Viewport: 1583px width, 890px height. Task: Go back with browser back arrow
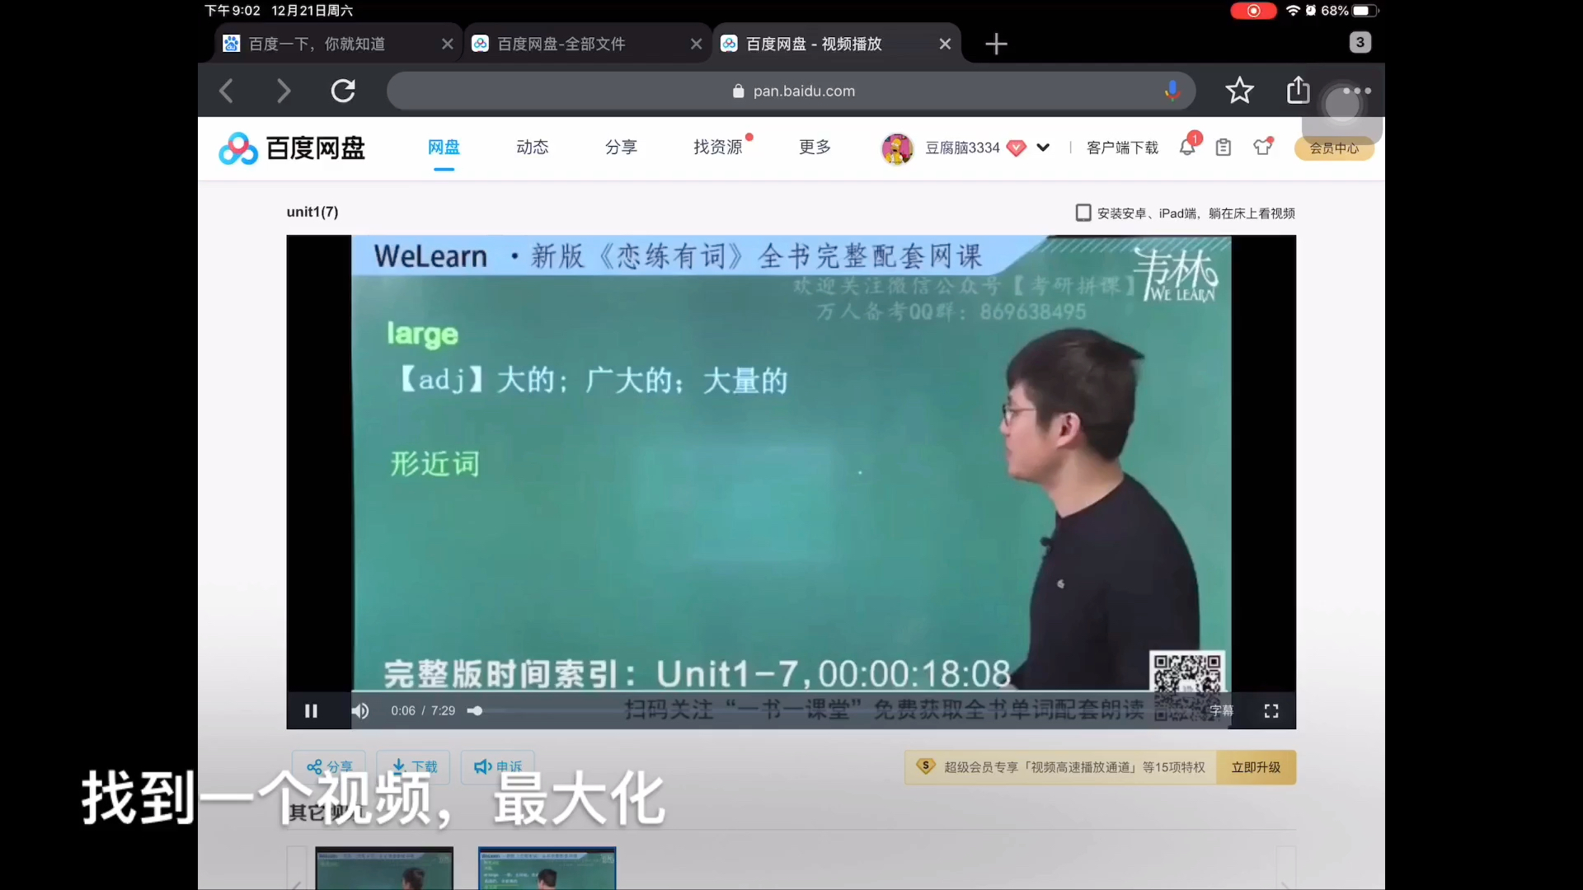click(226, 91)
